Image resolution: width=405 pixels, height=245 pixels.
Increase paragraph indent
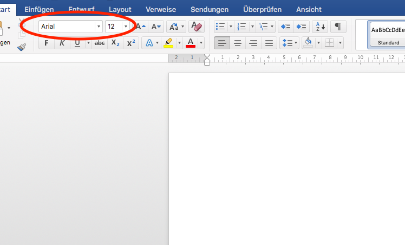click(302, 27)
